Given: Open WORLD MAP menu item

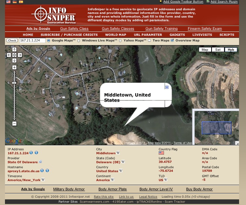Looking at the screenshot, I should point(116,35).
